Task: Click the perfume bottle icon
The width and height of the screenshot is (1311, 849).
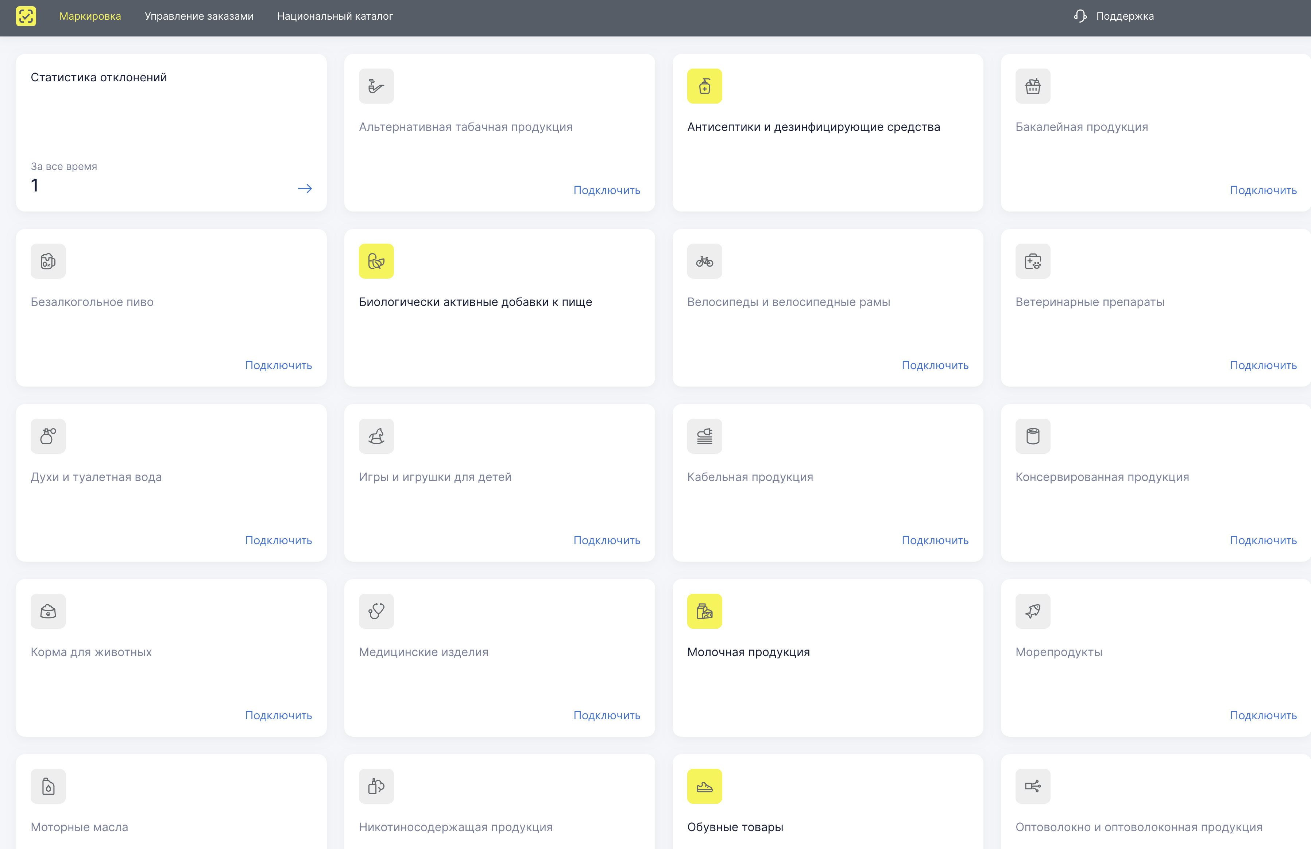Action: 48,436
